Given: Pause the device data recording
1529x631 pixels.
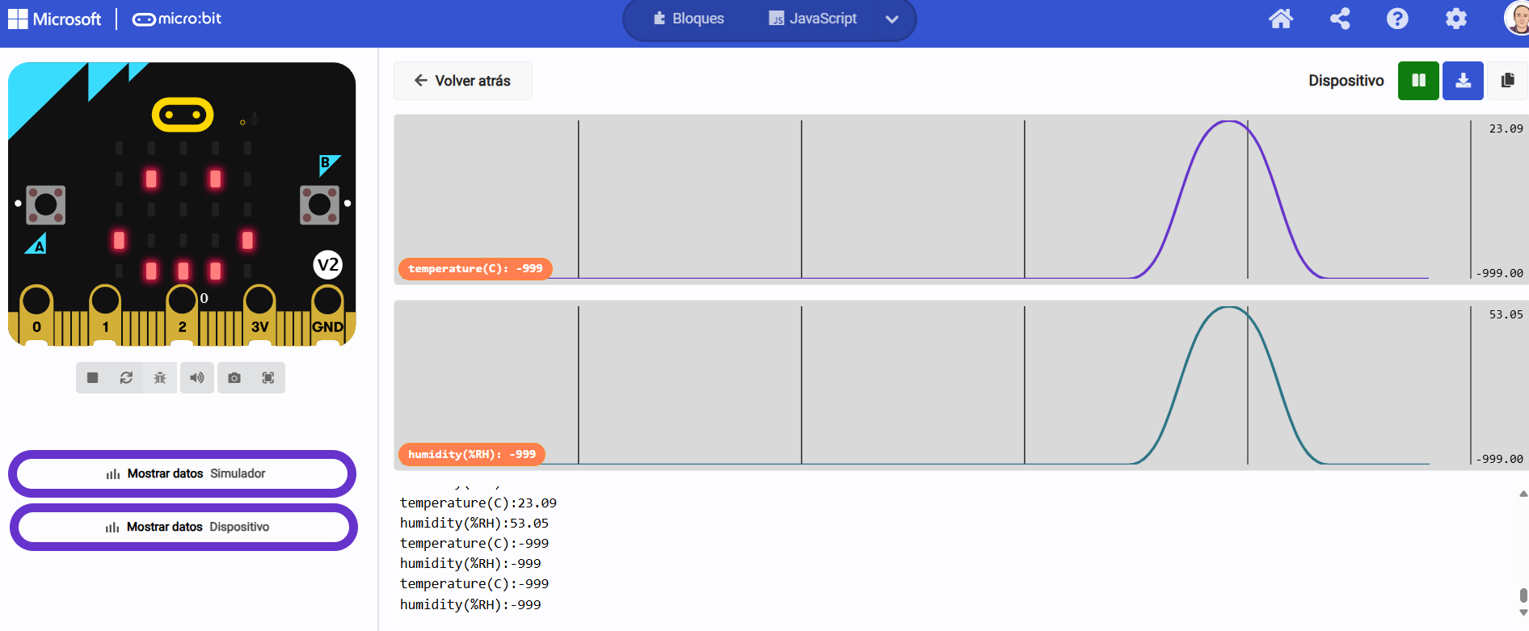Looking at the screenshot, I should click(x=1418, y=81).
